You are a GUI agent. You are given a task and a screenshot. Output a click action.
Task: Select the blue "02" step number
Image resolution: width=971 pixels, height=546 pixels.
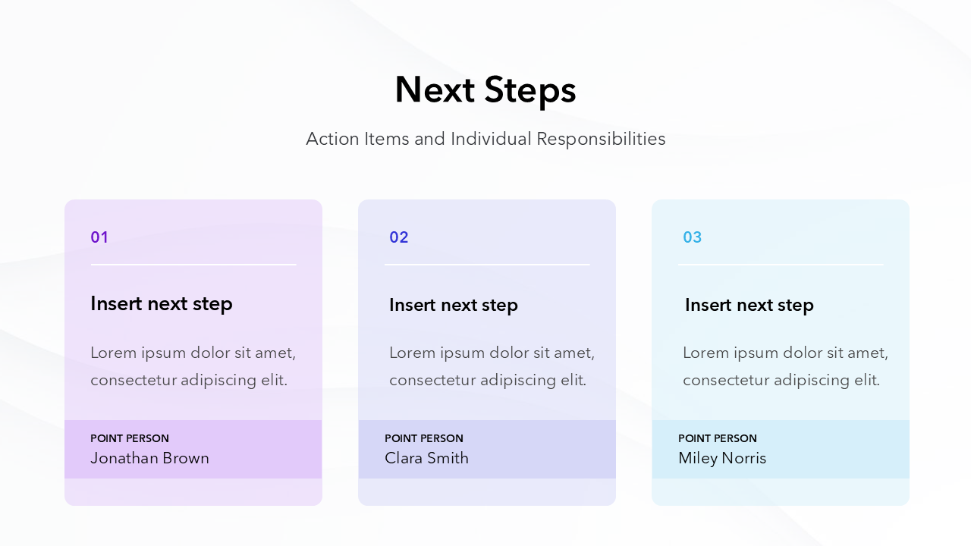399,237
